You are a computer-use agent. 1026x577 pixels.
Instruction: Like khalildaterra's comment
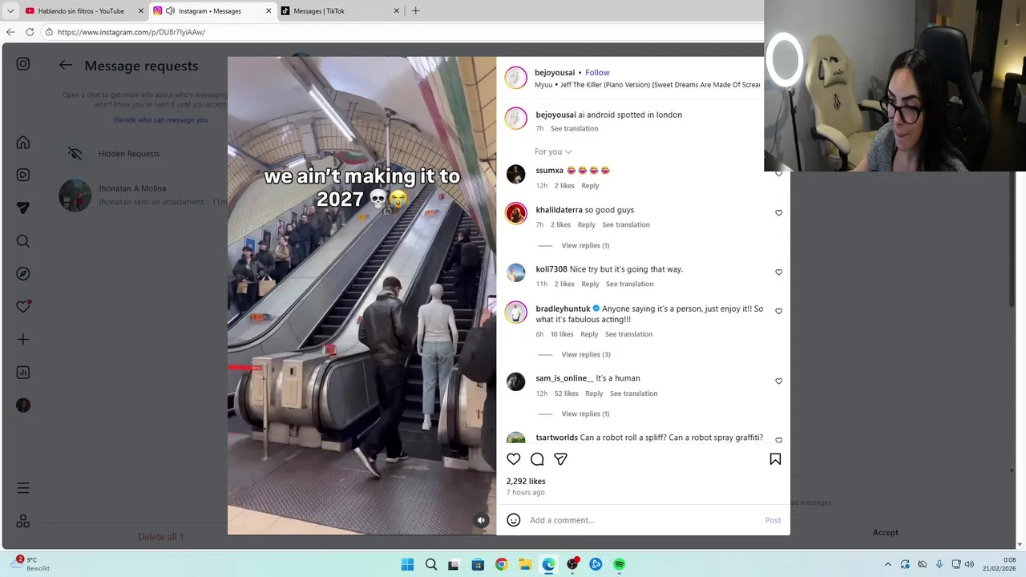click(778, 213)
